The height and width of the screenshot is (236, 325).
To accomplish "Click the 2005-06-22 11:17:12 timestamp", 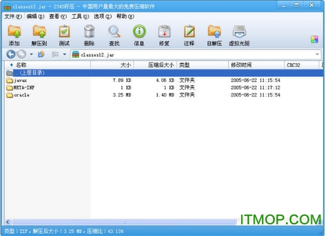I will coord(255,88).
